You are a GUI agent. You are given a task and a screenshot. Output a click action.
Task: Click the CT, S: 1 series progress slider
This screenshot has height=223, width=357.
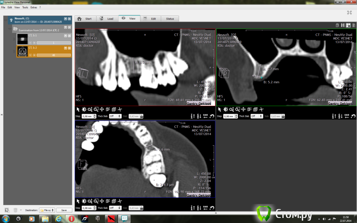coord(54,43)
